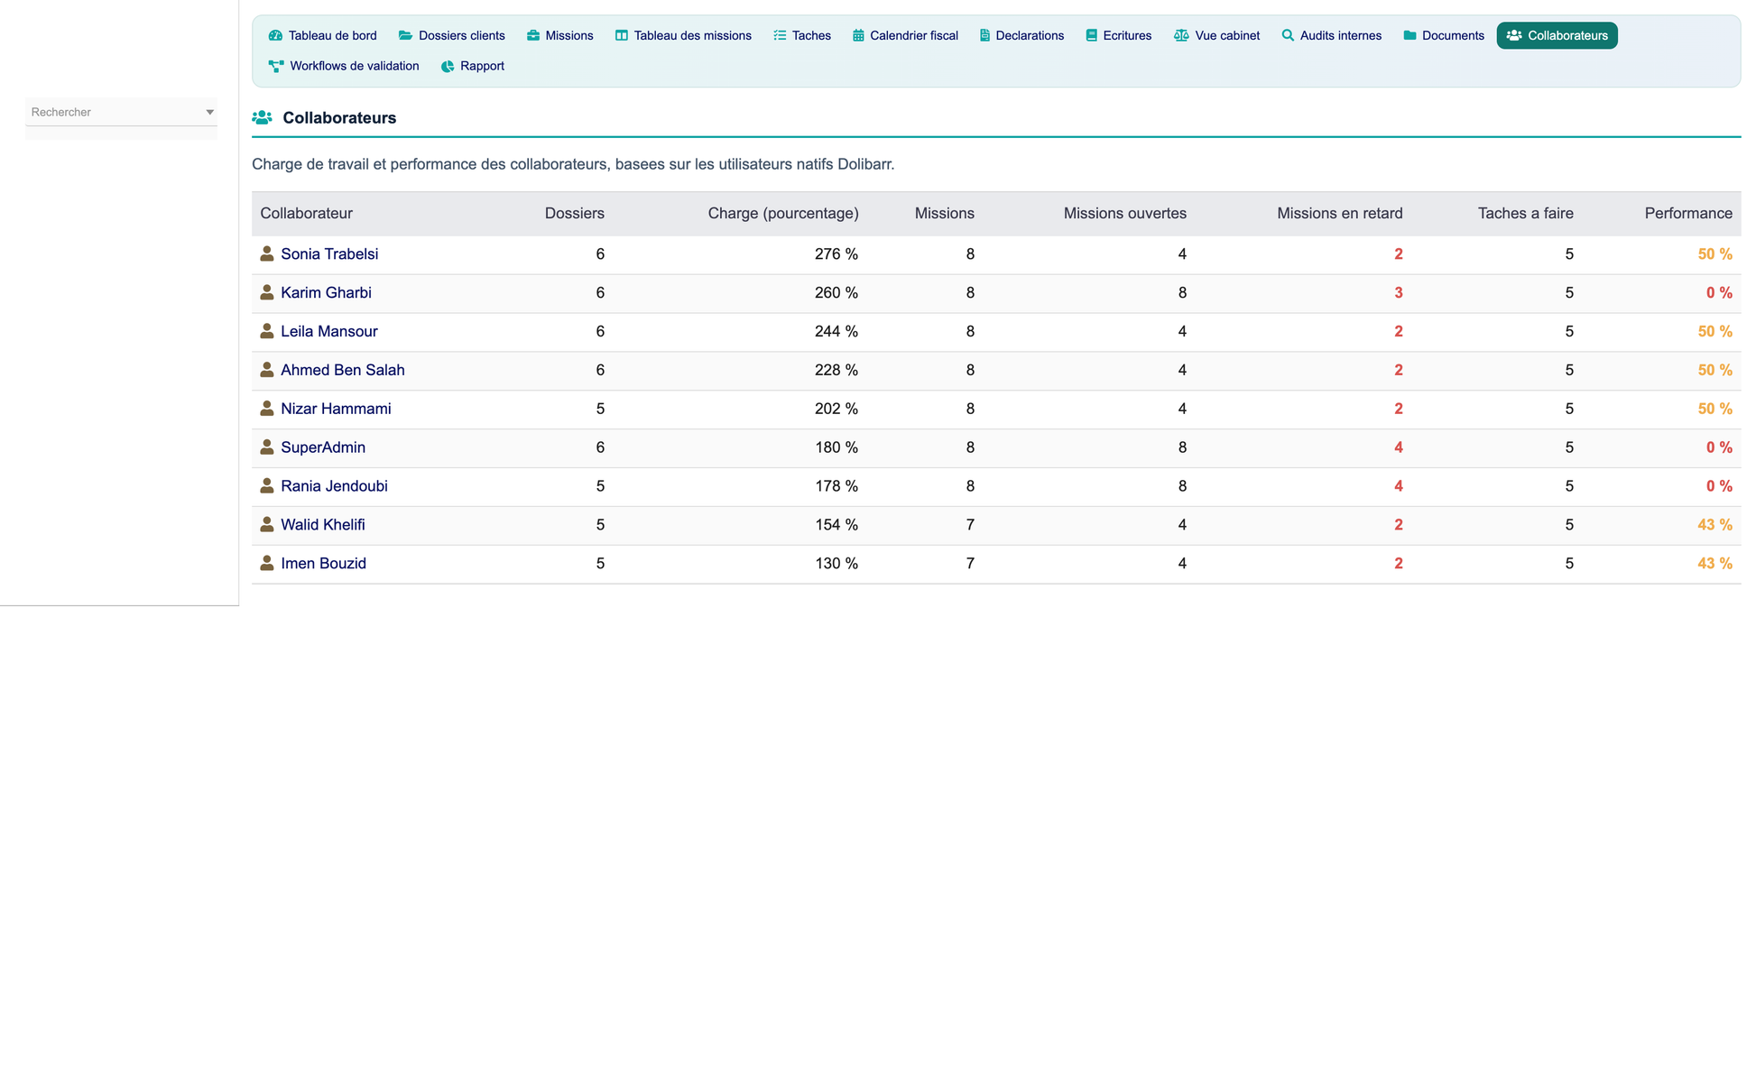The height and width of the screenshot is (1087, 1756).
Task: Focus the Rechercher search field
Action: coord(121,112)
